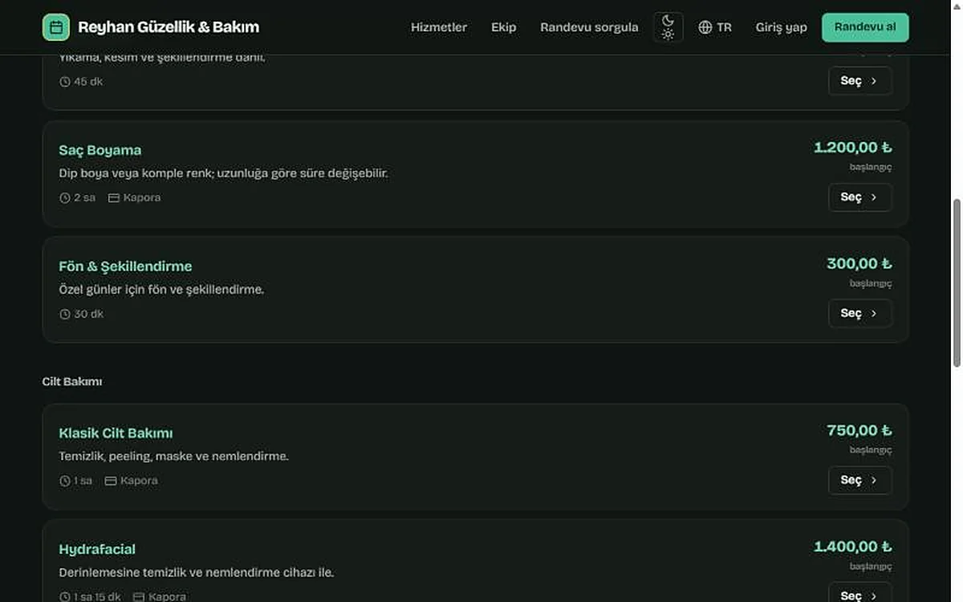
Task: Select the 45 dk service at top
Action: 859,81
